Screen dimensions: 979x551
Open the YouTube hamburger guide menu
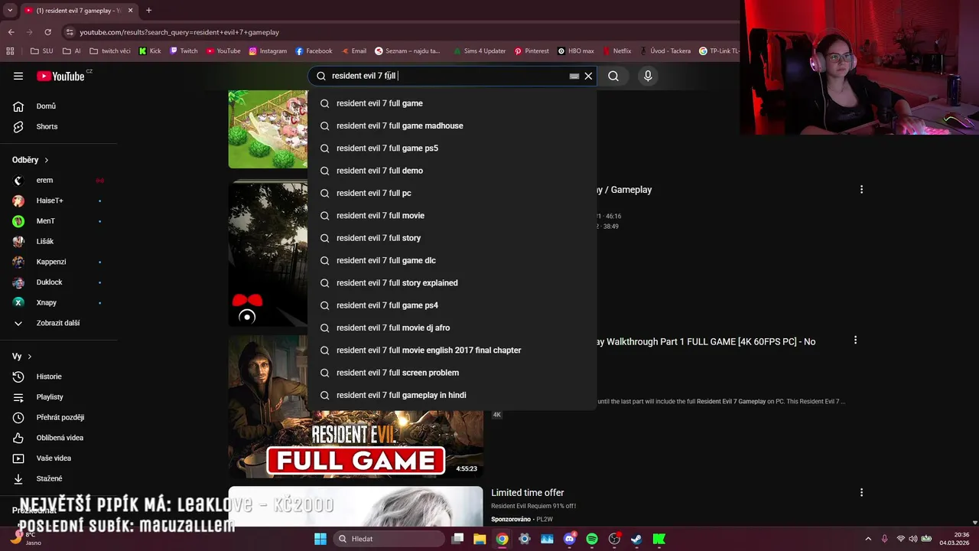click(x=18, y=76)
